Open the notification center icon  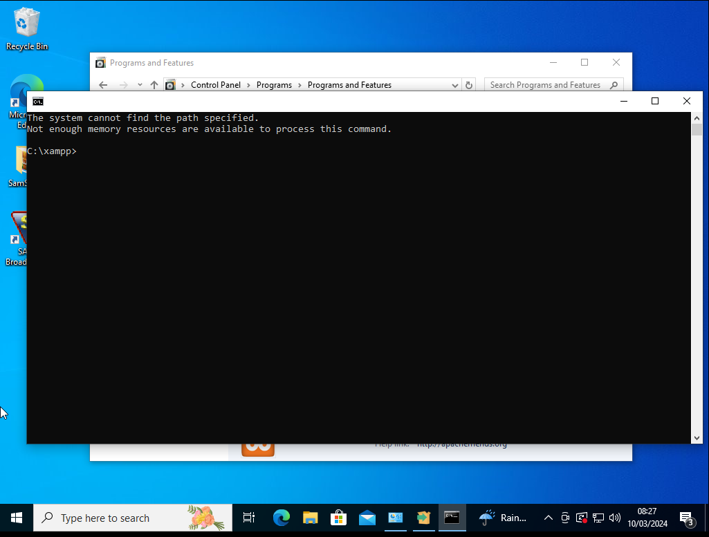click(x=686, y=518)
